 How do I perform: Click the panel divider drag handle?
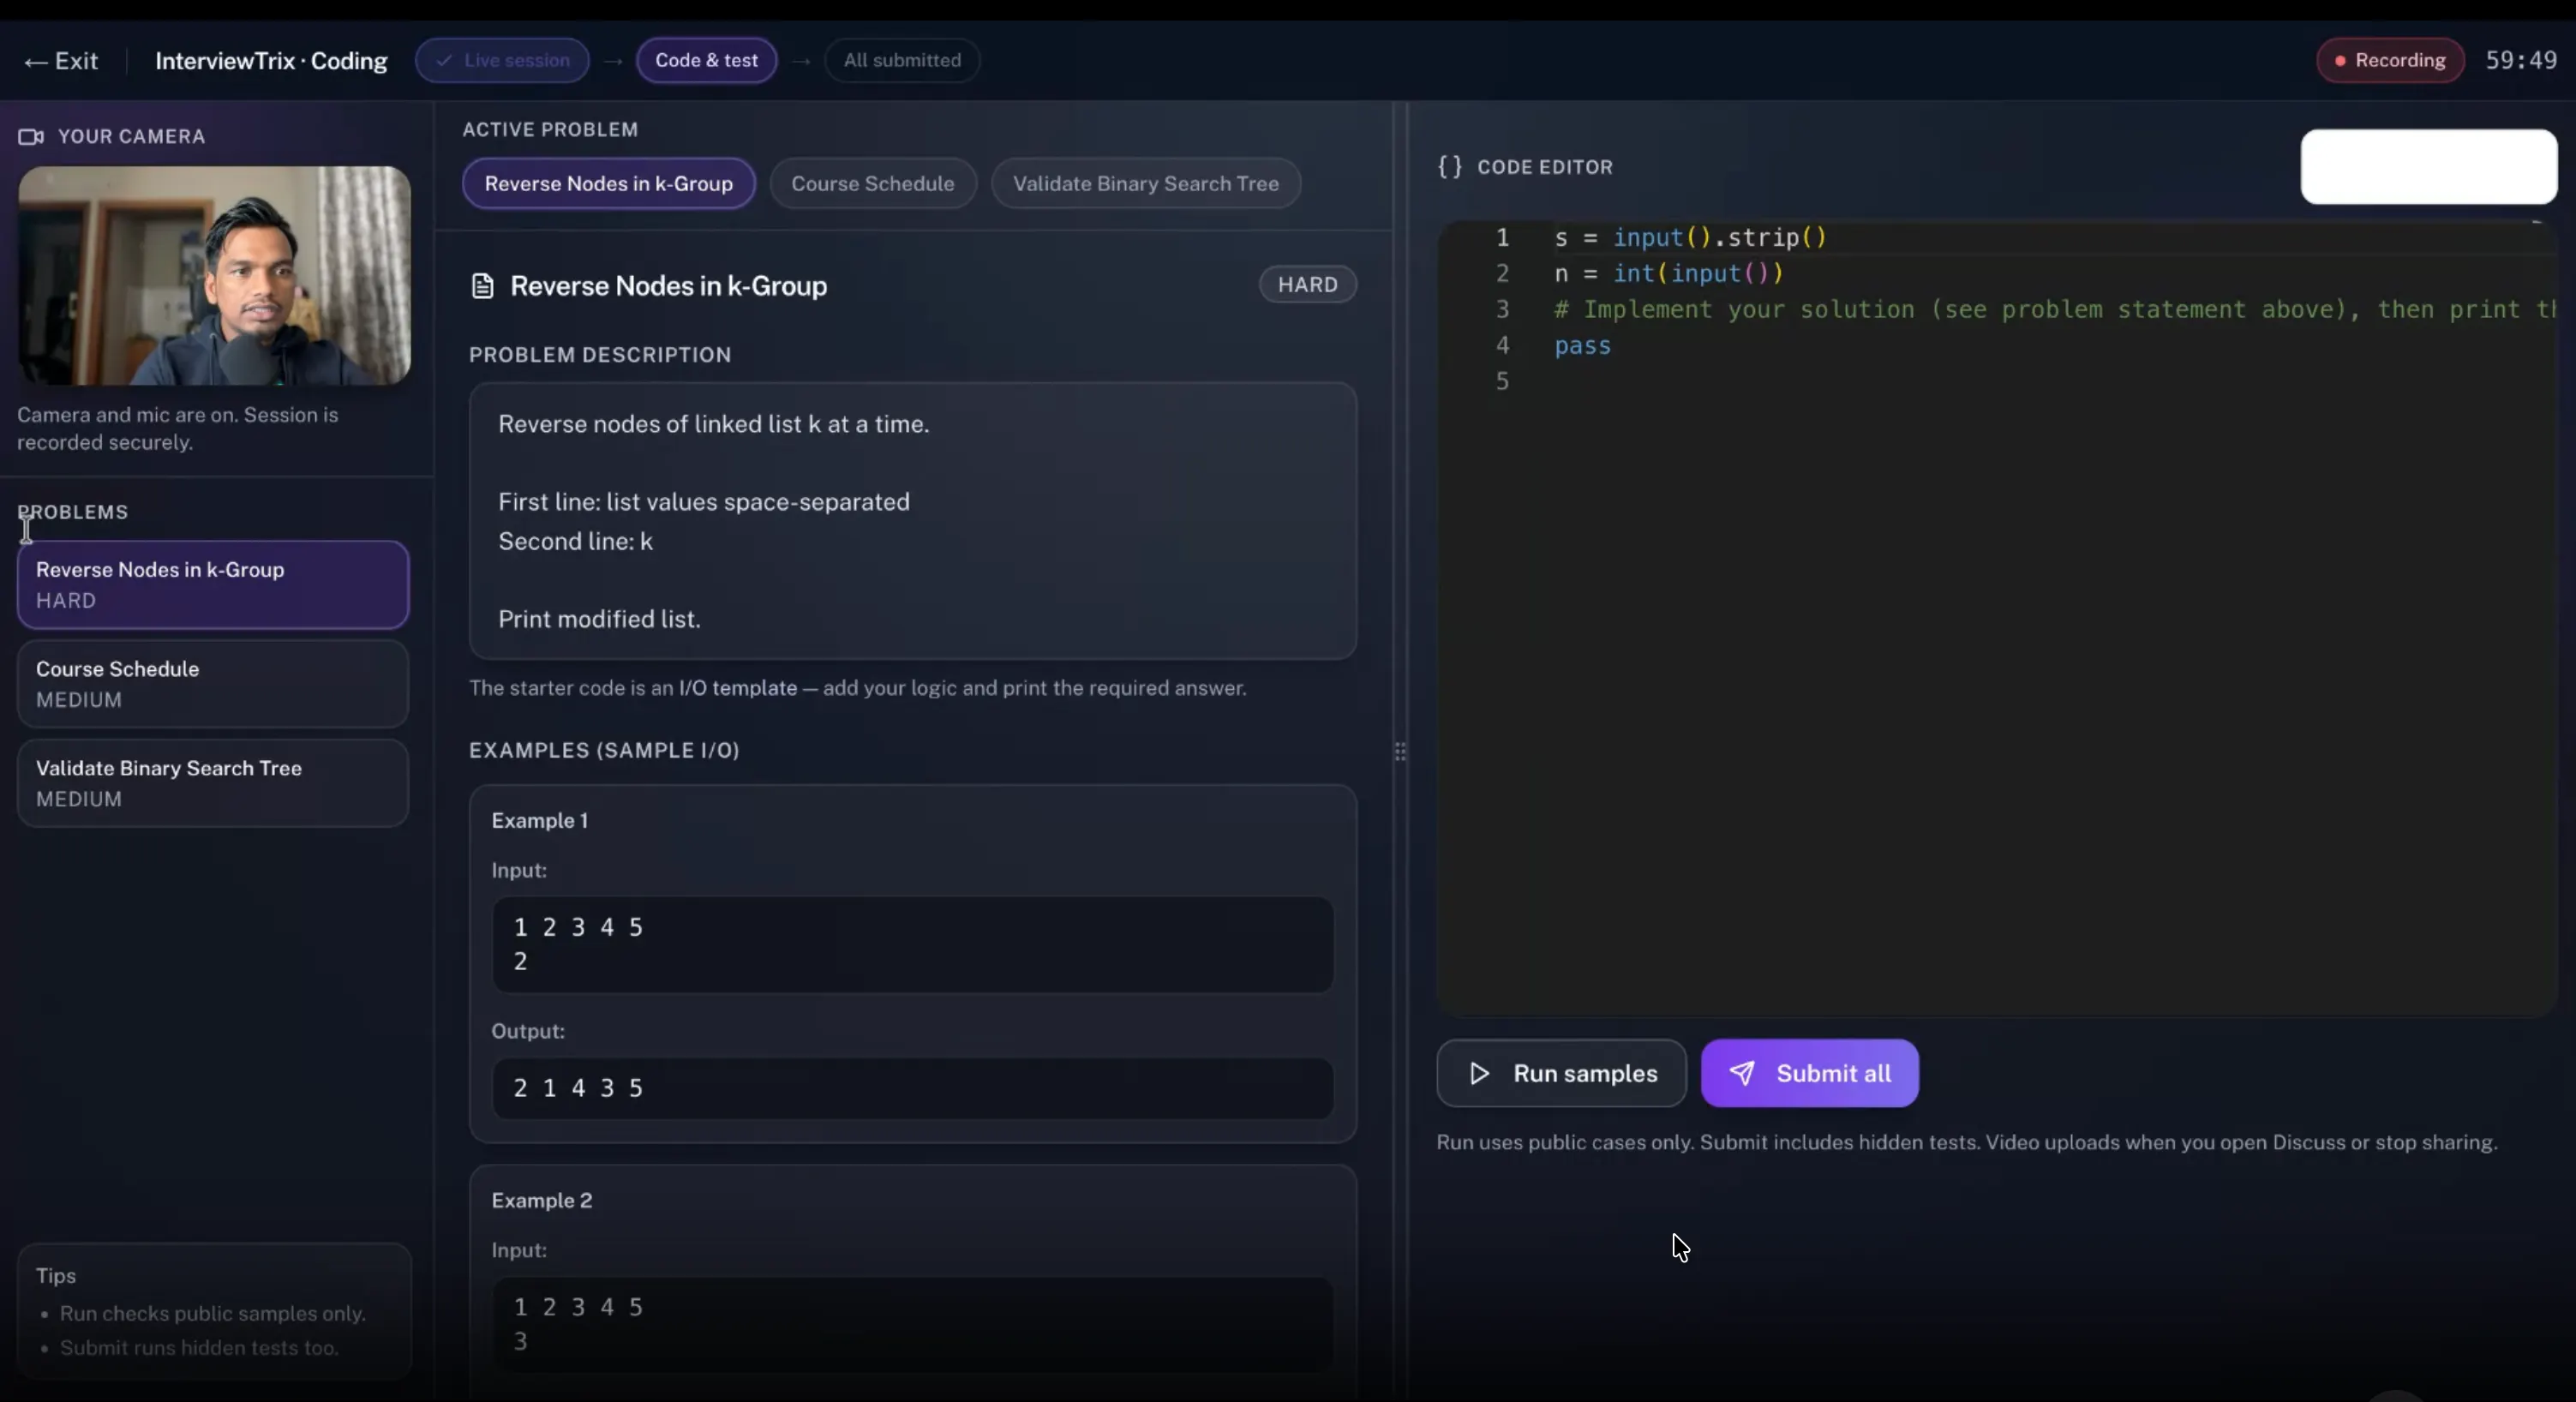[x=1400, y=751]
